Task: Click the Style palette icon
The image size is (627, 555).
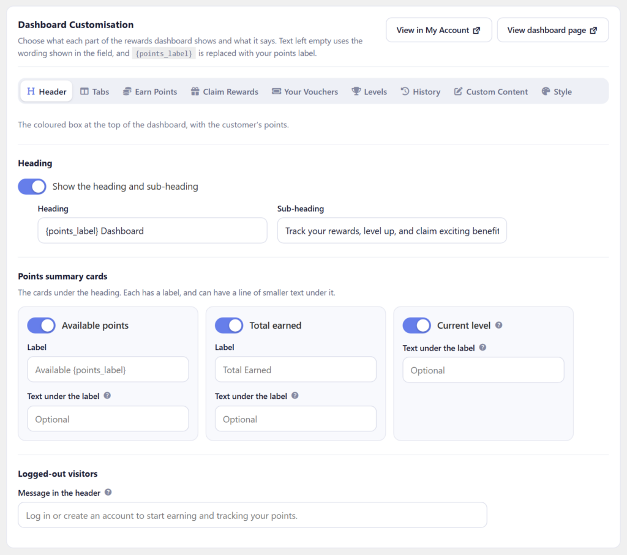Action: (x=546, y=92)
